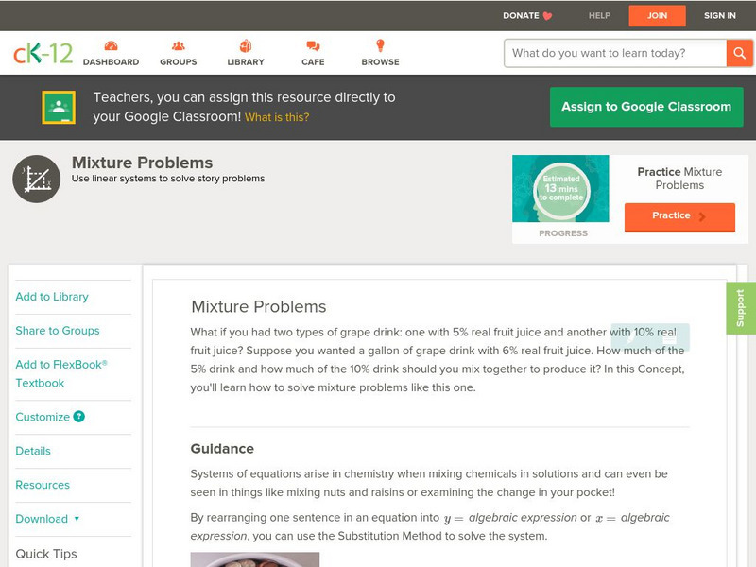Open the Practice button for Mixture Problems
Image resolution: width=756 pixels, height=567 pixels.
pos(679,216)
